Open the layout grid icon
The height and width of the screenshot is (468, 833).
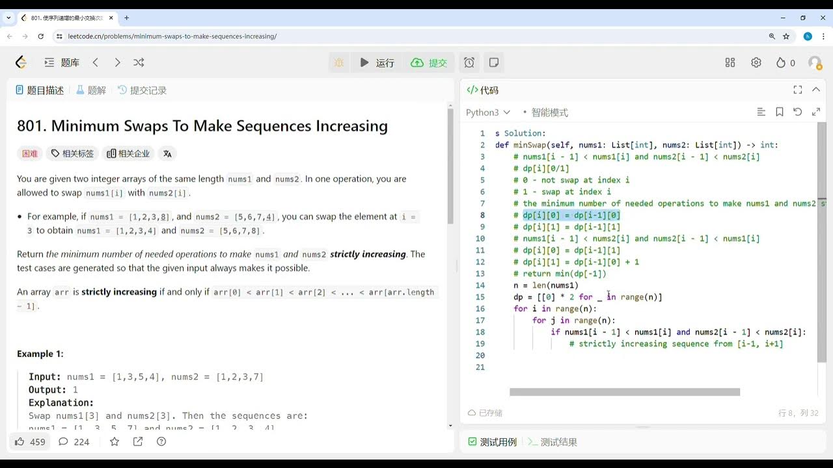click(730, 62)
